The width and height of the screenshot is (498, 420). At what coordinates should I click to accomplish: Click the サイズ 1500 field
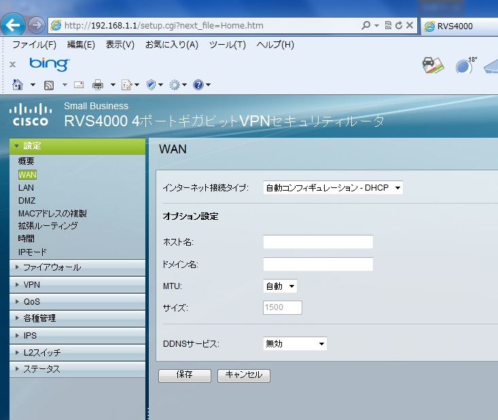tap(283, 307)
